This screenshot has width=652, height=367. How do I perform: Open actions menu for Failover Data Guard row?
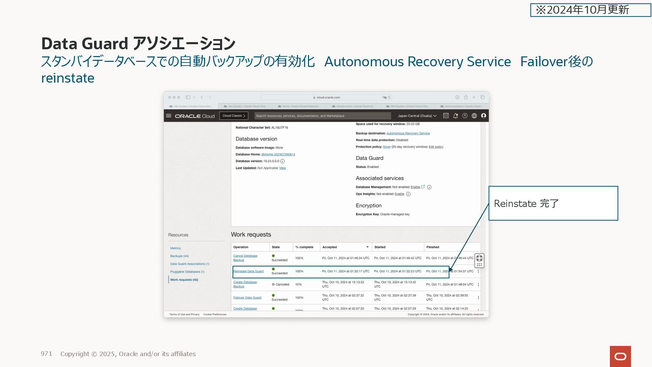pos(478,298)
